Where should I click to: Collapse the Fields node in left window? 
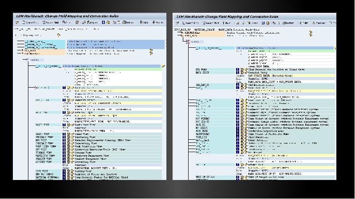click(x=28, y=60)
